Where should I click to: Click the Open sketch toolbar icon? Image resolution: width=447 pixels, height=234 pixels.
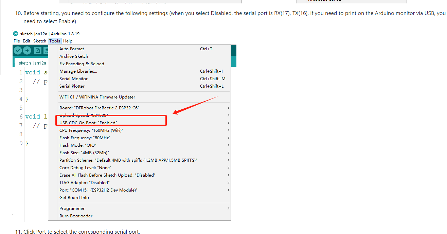coord(46,51)
